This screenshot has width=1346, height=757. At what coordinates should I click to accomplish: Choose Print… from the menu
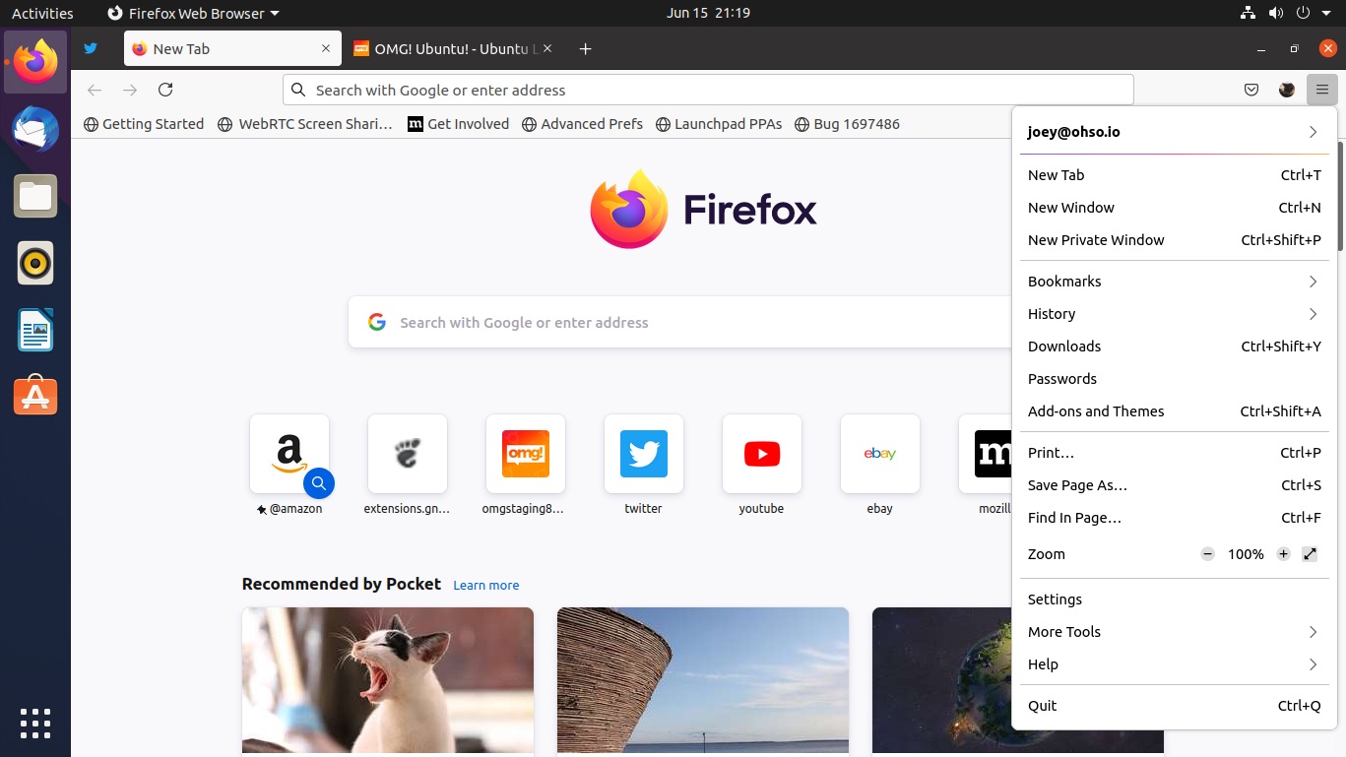(x=1174, y=453)
